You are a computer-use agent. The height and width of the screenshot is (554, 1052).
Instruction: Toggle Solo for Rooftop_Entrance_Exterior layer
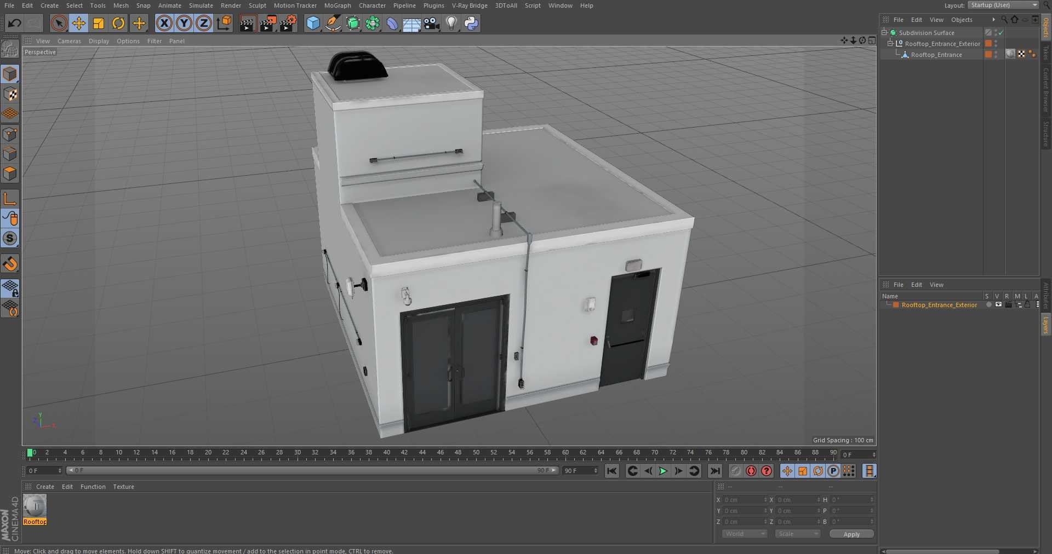(989, 305)
